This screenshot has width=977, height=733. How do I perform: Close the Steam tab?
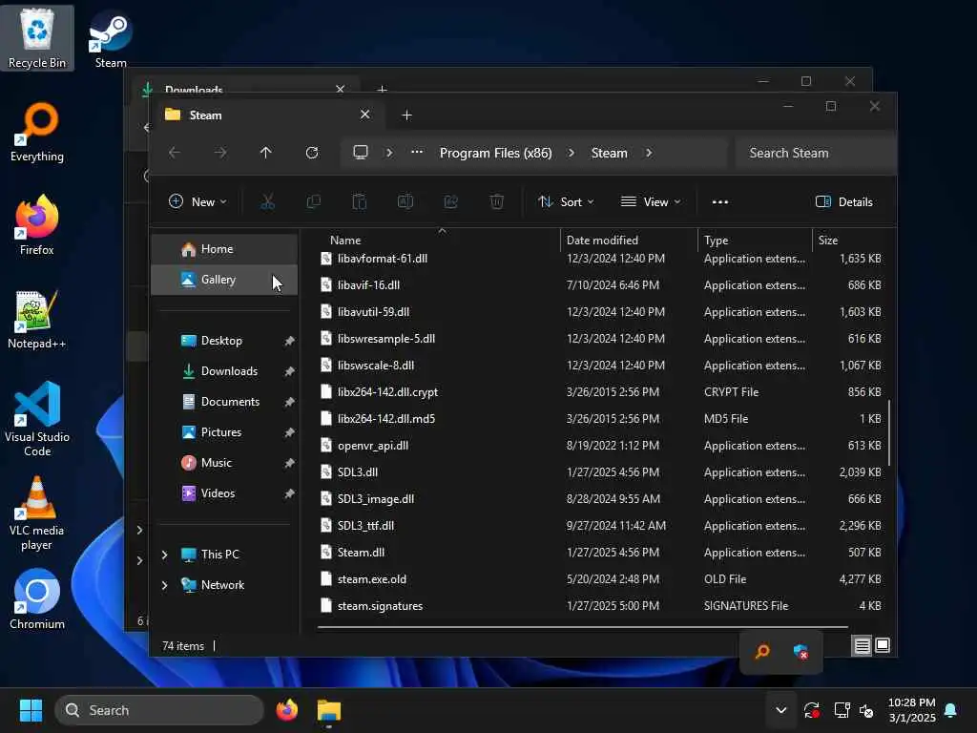365,115
